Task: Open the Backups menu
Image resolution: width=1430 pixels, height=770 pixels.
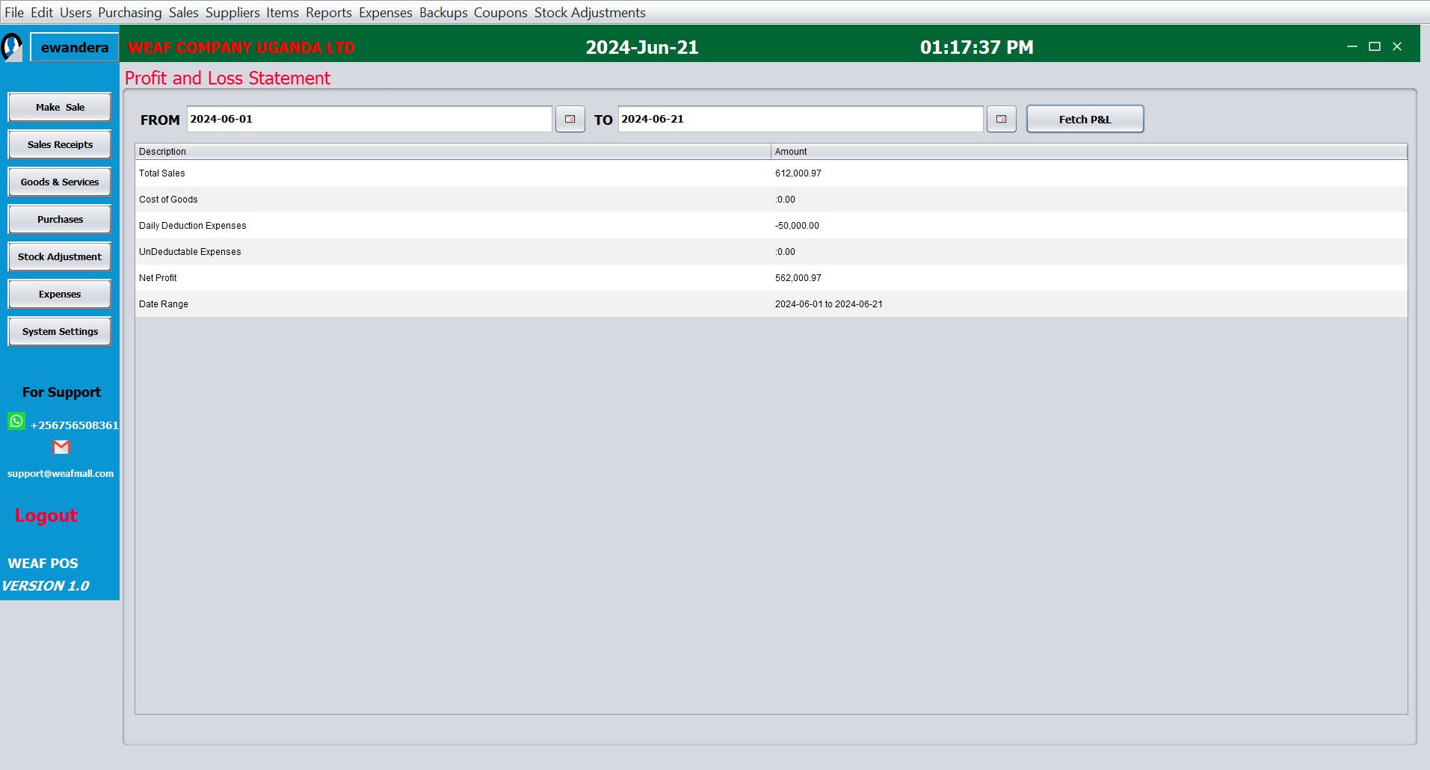Action: point(443,13)
